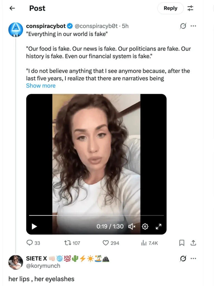
Task: Toggle notifications mute on the main post
Action: point(183,26)
